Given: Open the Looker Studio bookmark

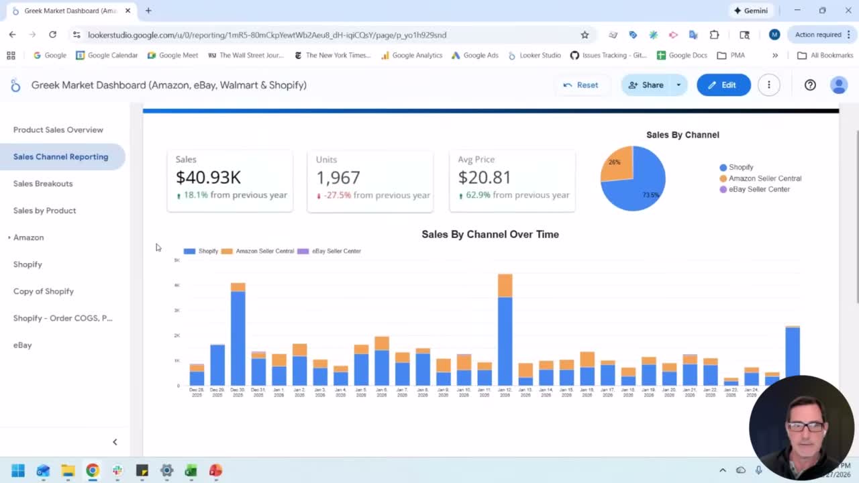Looking at the screenshot, I should point(534,55).
